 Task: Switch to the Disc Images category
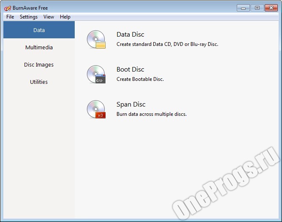point(39,64)
